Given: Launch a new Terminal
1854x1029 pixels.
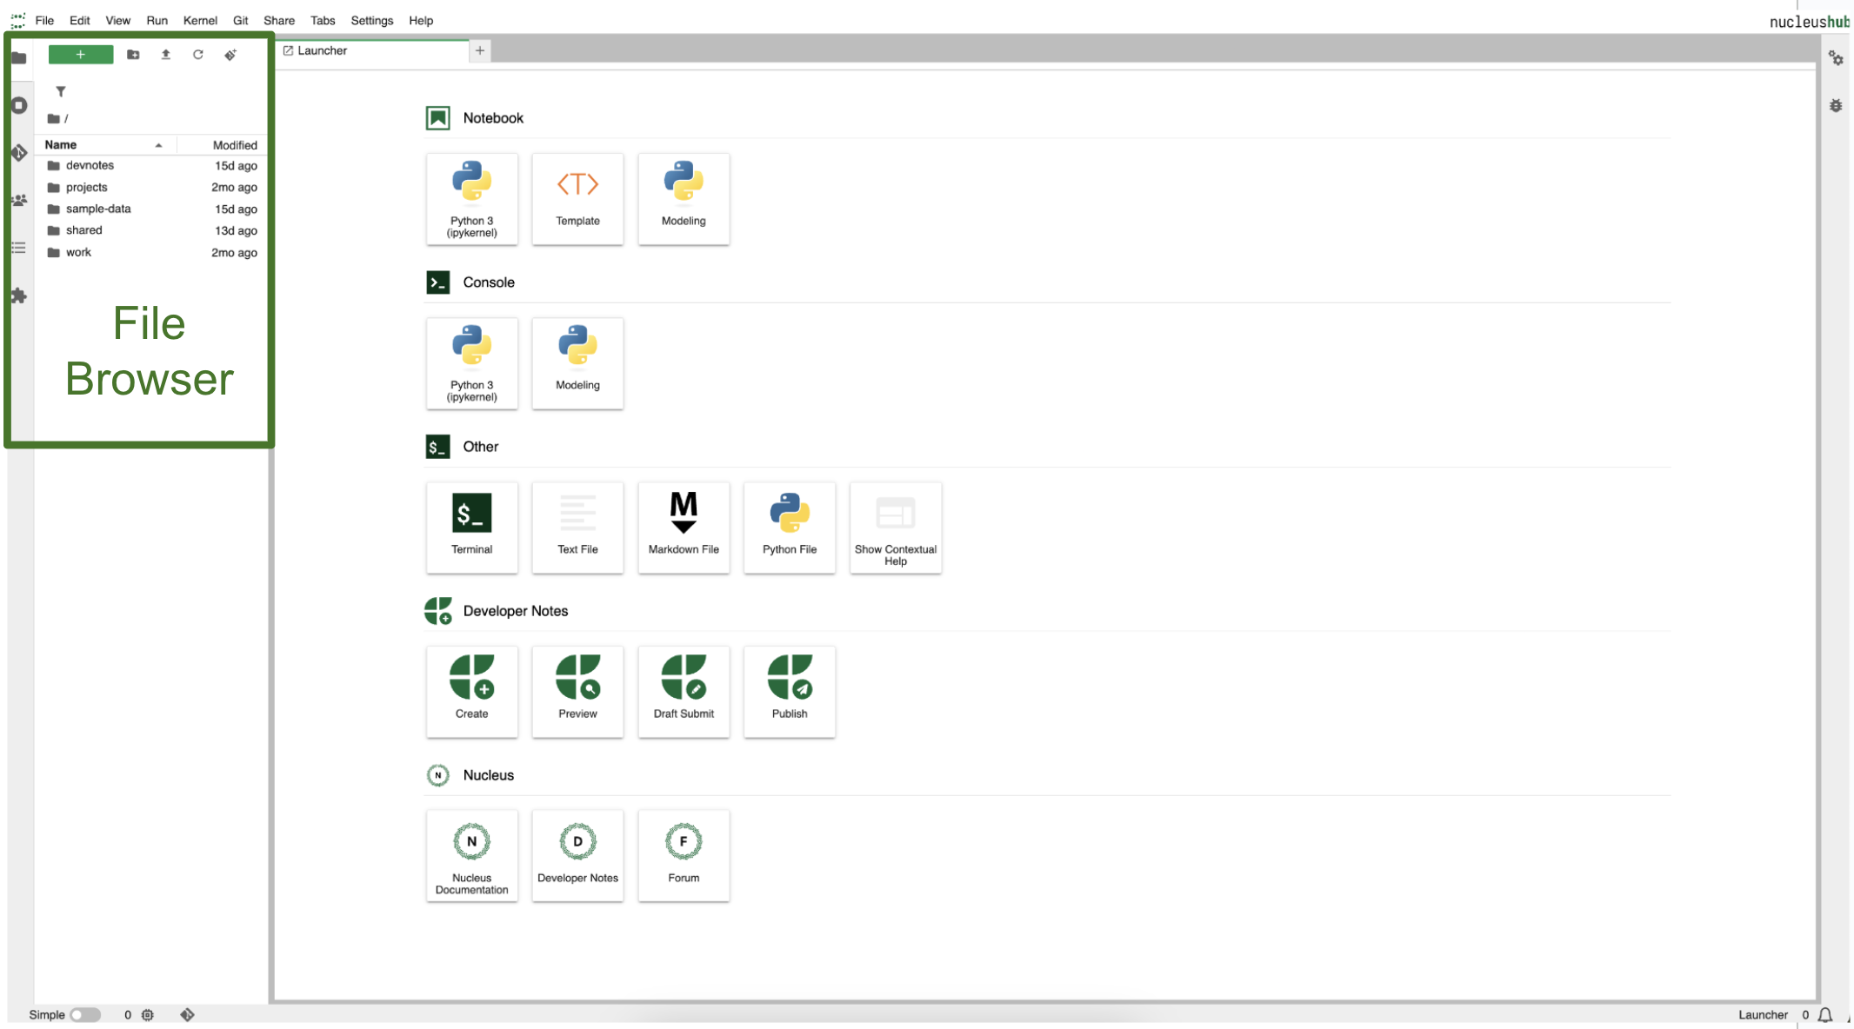Looking at the screenshot, I should 471,528.
